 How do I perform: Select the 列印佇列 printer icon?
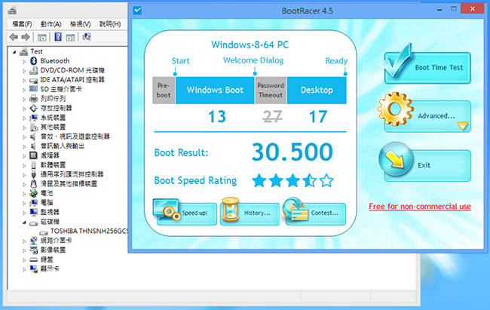(x=33, y=99)
